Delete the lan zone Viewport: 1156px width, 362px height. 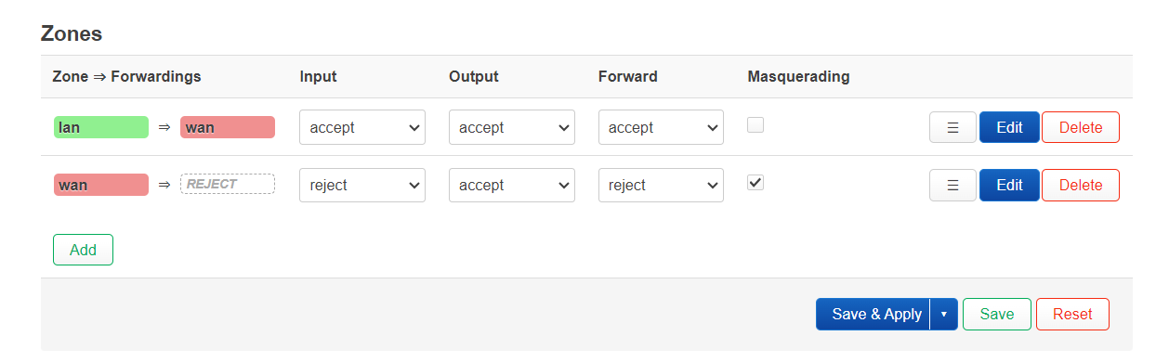1081,127
